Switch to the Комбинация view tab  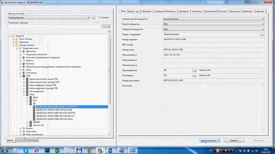pos(31,140)
